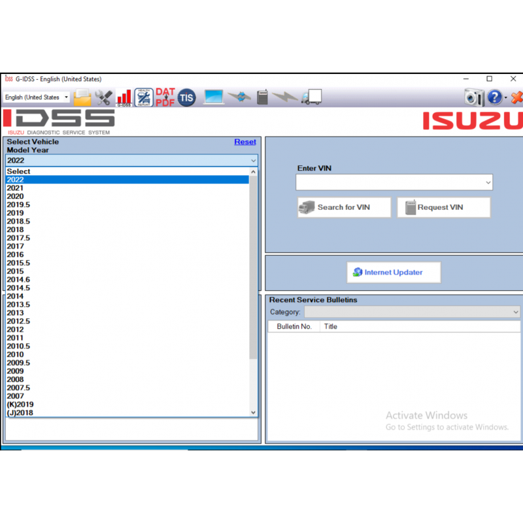Click Search for VIN
This screenshot has height=523, width=523.
(343, 207)
